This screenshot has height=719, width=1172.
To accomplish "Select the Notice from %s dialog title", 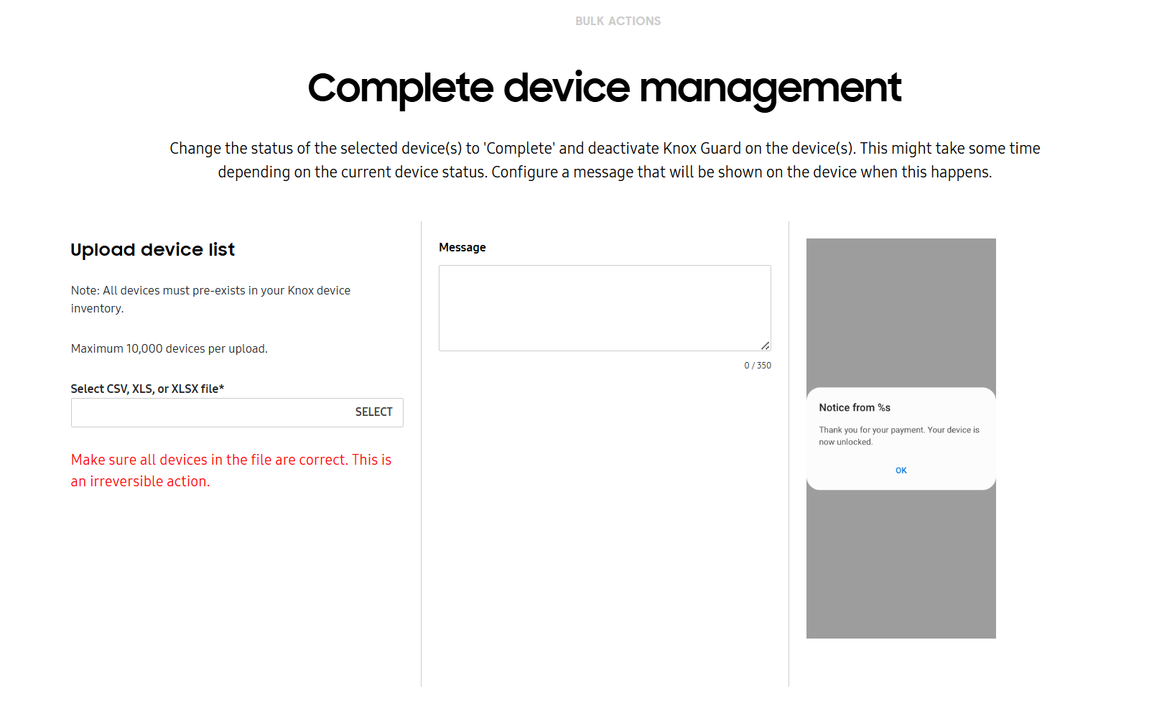I will 854,407.
